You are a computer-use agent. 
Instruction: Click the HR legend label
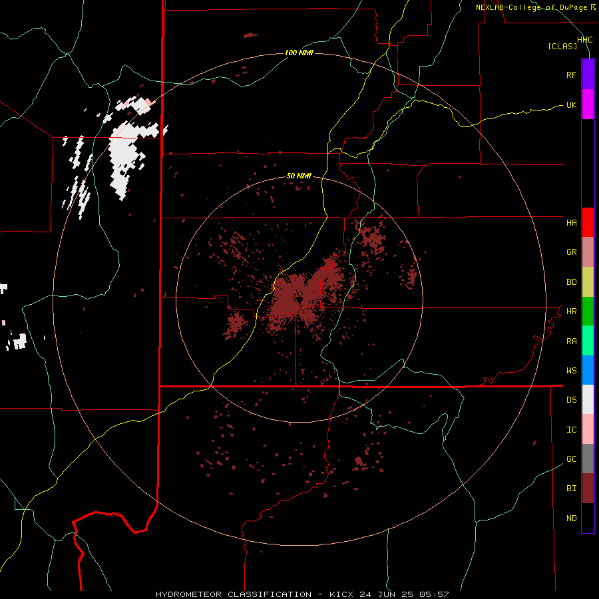571,311
